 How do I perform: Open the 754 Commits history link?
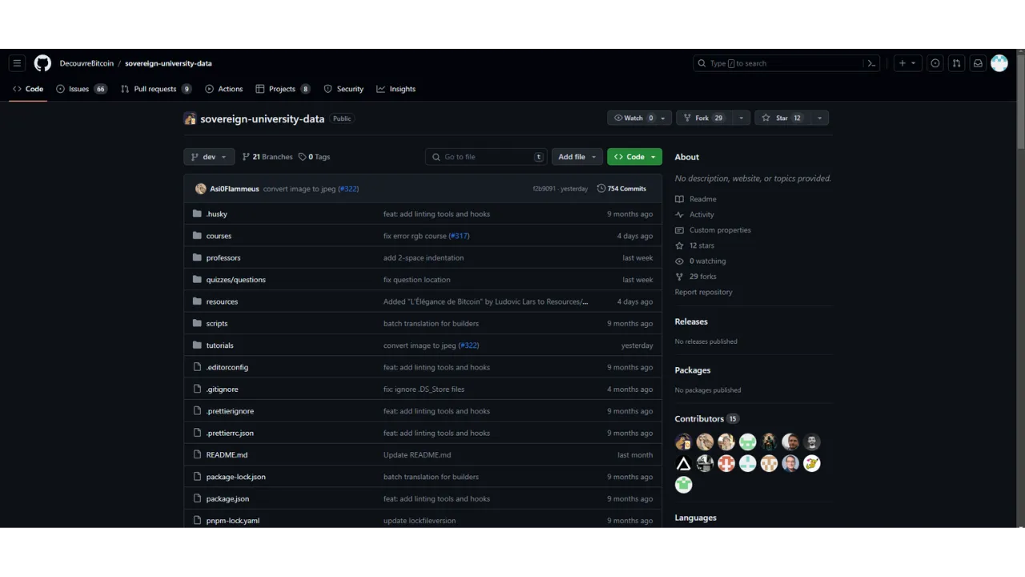(x=621, y=188)
